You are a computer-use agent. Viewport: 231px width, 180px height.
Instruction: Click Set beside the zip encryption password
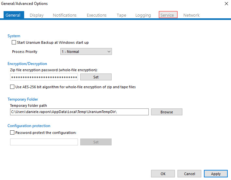96,77
